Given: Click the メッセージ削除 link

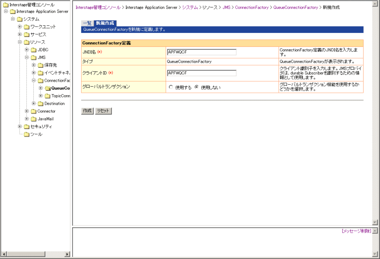Looking at the screenshot, I should (356, 231).
